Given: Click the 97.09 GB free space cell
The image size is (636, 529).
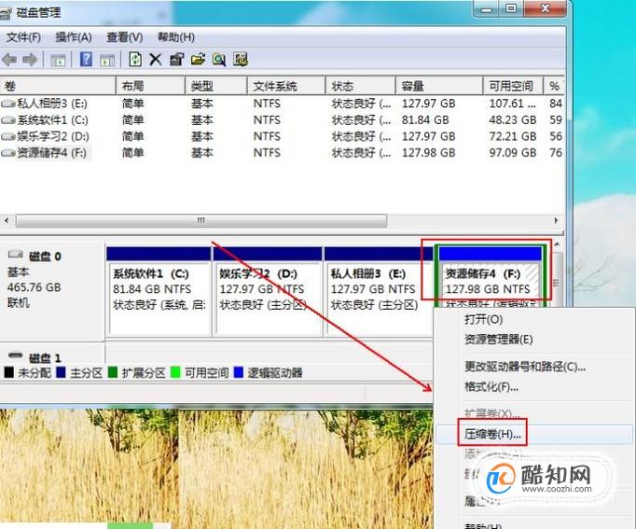Looking at the screenshot, I should point(513,153).
